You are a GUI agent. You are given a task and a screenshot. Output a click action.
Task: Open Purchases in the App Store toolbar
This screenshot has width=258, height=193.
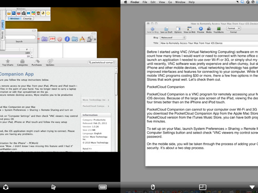(36, 63)
